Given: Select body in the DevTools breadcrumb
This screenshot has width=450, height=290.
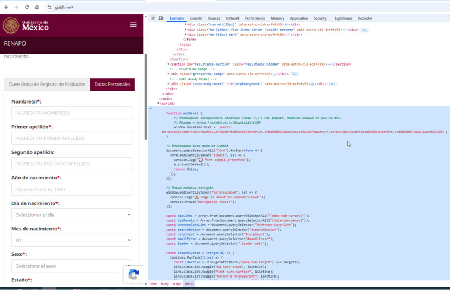Looking at the screenshot, I should tap(165, 283).
